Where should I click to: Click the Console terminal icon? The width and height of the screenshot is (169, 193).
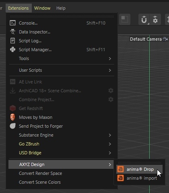pyautogui.click(x=12, y=23)
